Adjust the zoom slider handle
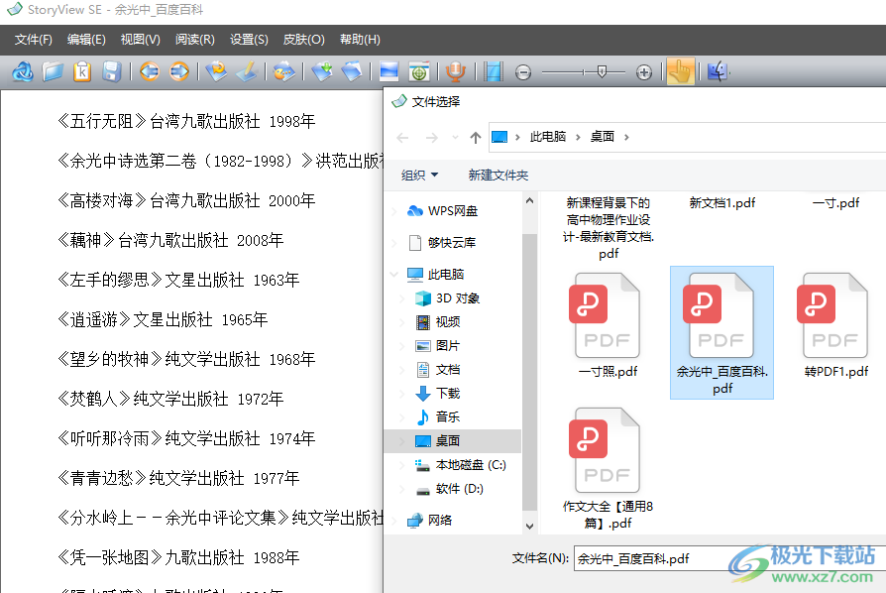Image resolution: width=886 pixels, height=593 pixels. pos(602,71)
